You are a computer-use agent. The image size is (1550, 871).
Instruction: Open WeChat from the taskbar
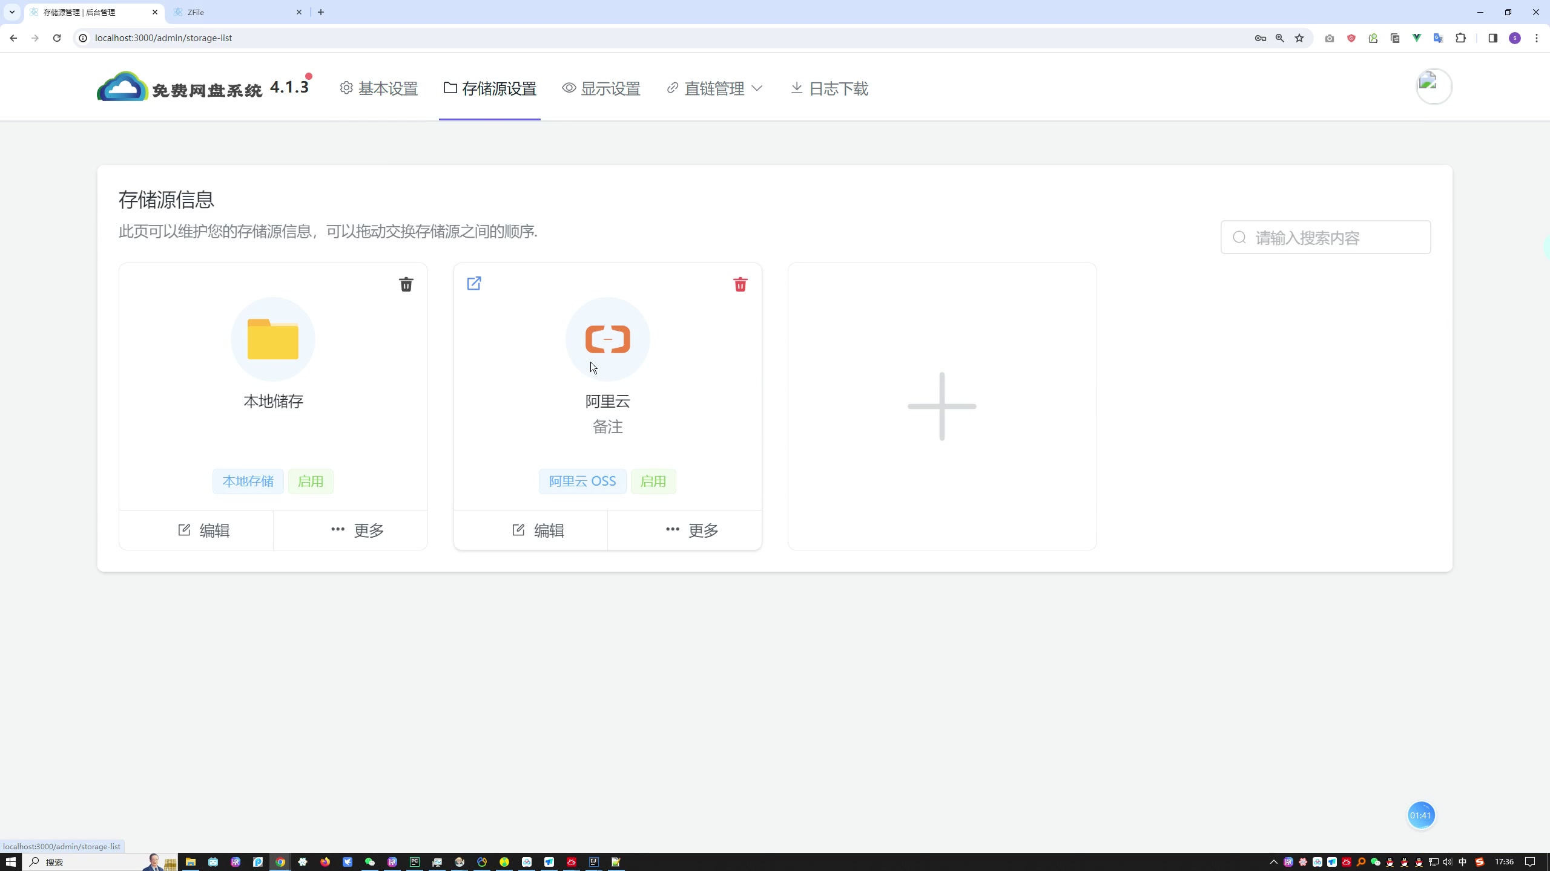pos(370,862)
